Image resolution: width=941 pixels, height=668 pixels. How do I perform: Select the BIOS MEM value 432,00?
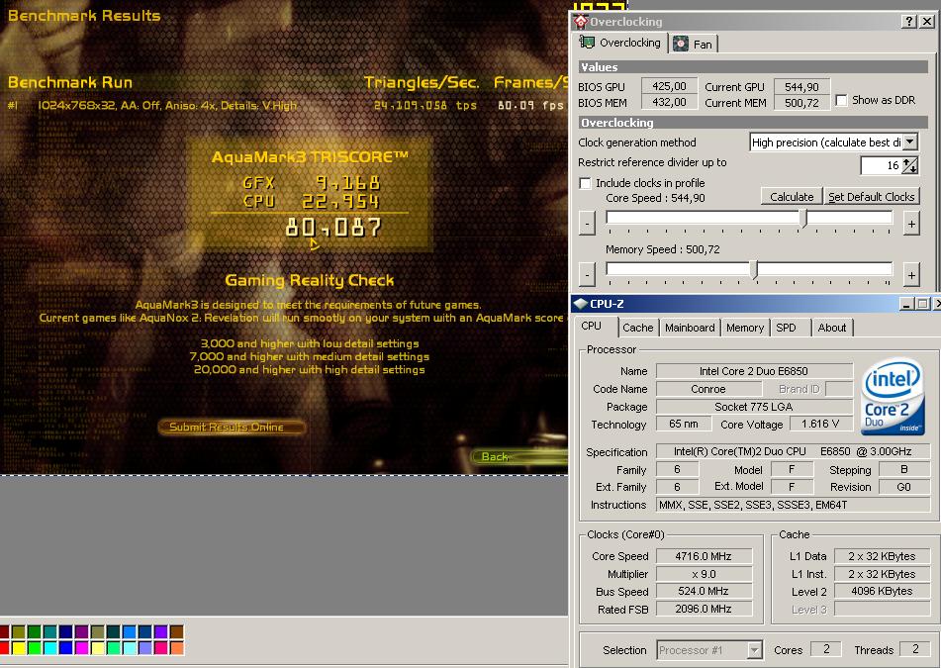(x=669, y=102)
